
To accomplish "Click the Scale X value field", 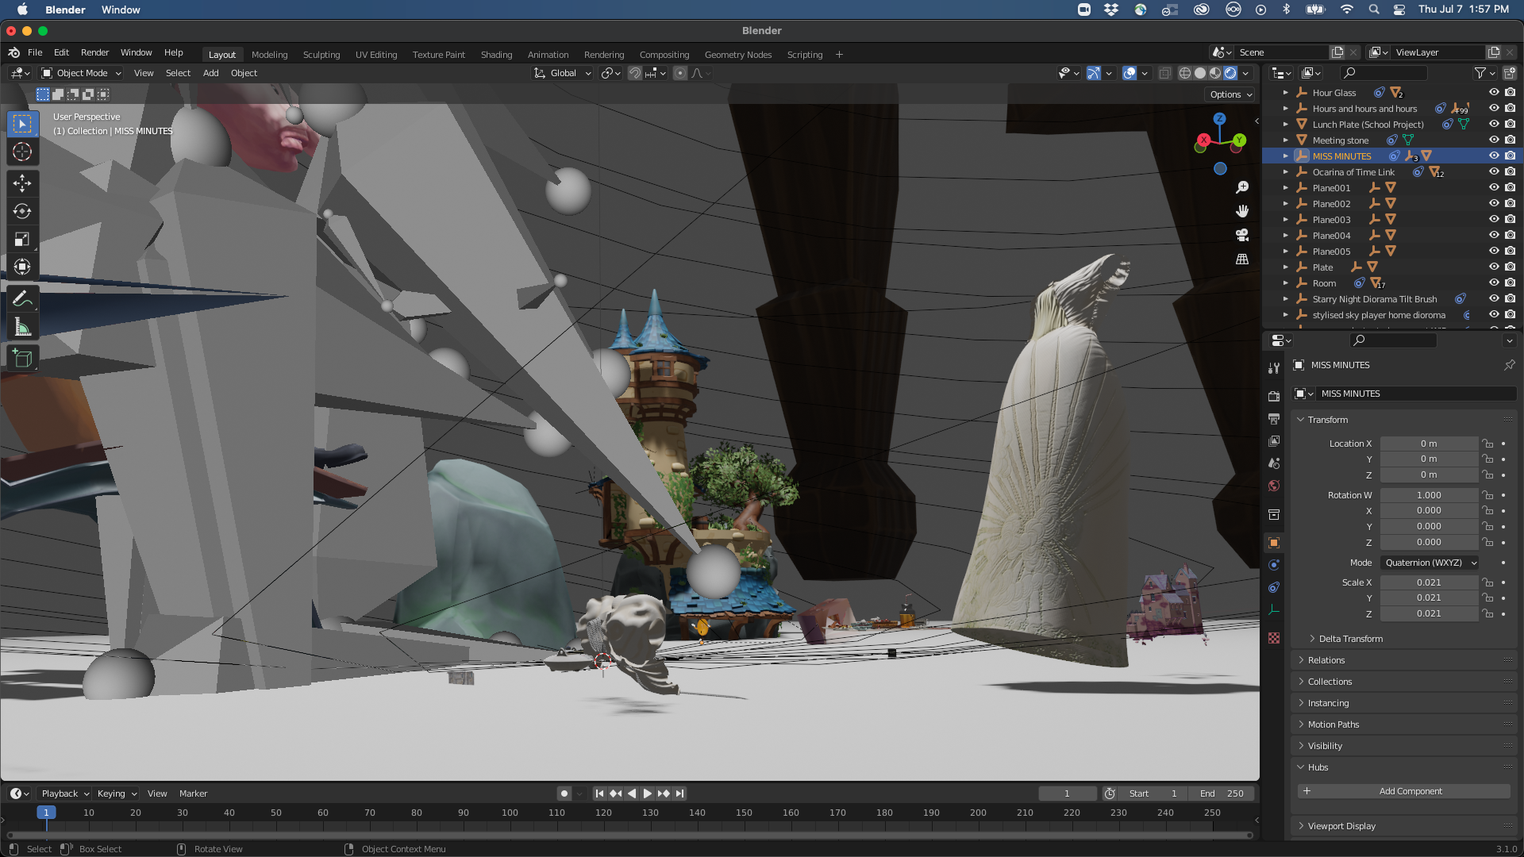I will (x=1428, y=582).
